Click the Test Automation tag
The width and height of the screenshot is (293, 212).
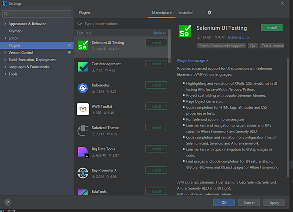272,46
